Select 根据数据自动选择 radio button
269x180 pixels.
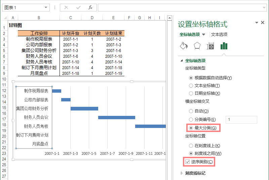(x=191, y=78)
